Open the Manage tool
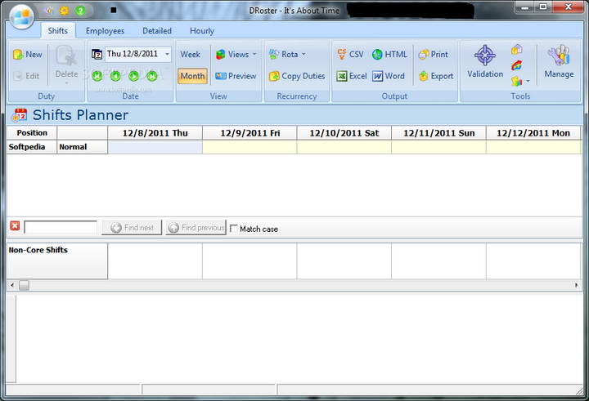The image size is (589, 401). (x=559, y=62)
